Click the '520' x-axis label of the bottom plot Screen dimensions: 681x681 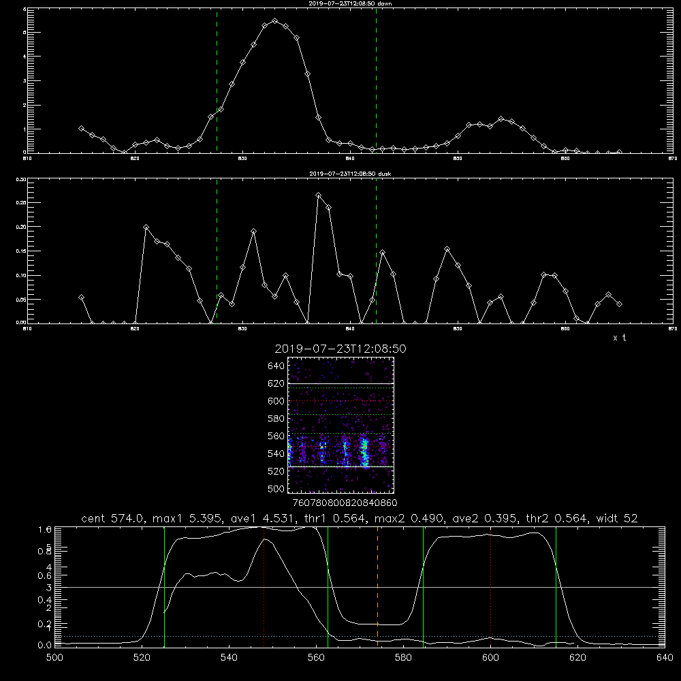click(x=142, y=657)
